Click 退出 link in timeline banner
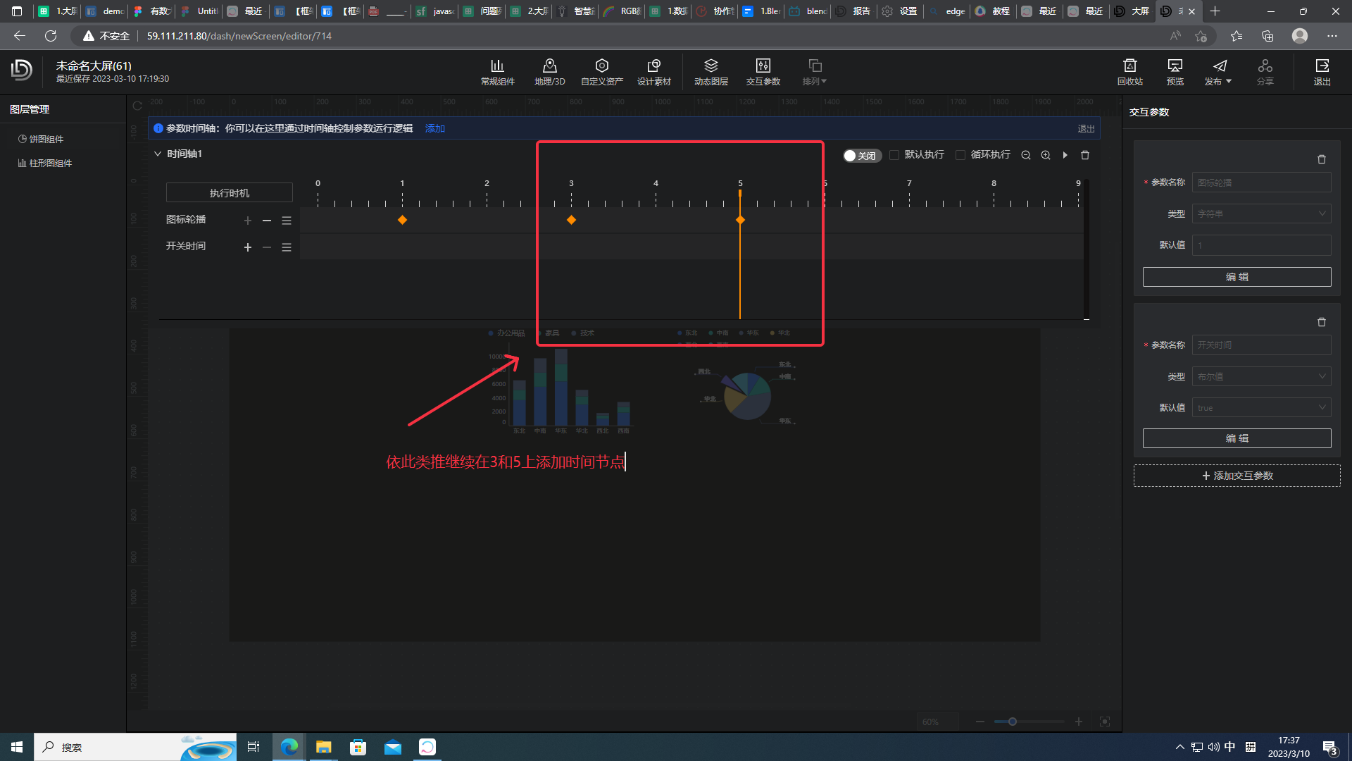Viewport: 1352px width, 761px height. pyautogui.click(x=1086, y=129)
